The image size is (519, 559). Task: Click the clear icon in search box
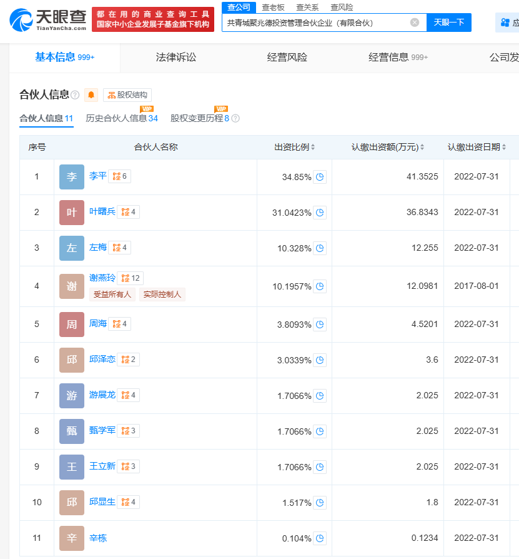(415, 23)
